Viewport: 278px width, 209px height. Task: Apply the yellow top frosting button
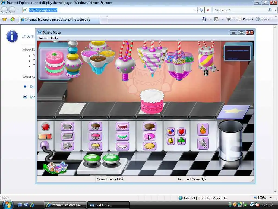150,146
